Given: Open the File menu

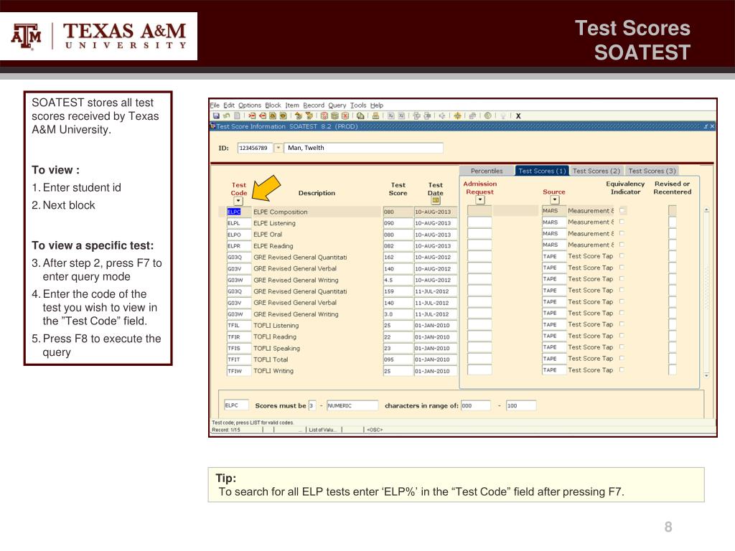Looking at the screenshot, I should point(215,105).
